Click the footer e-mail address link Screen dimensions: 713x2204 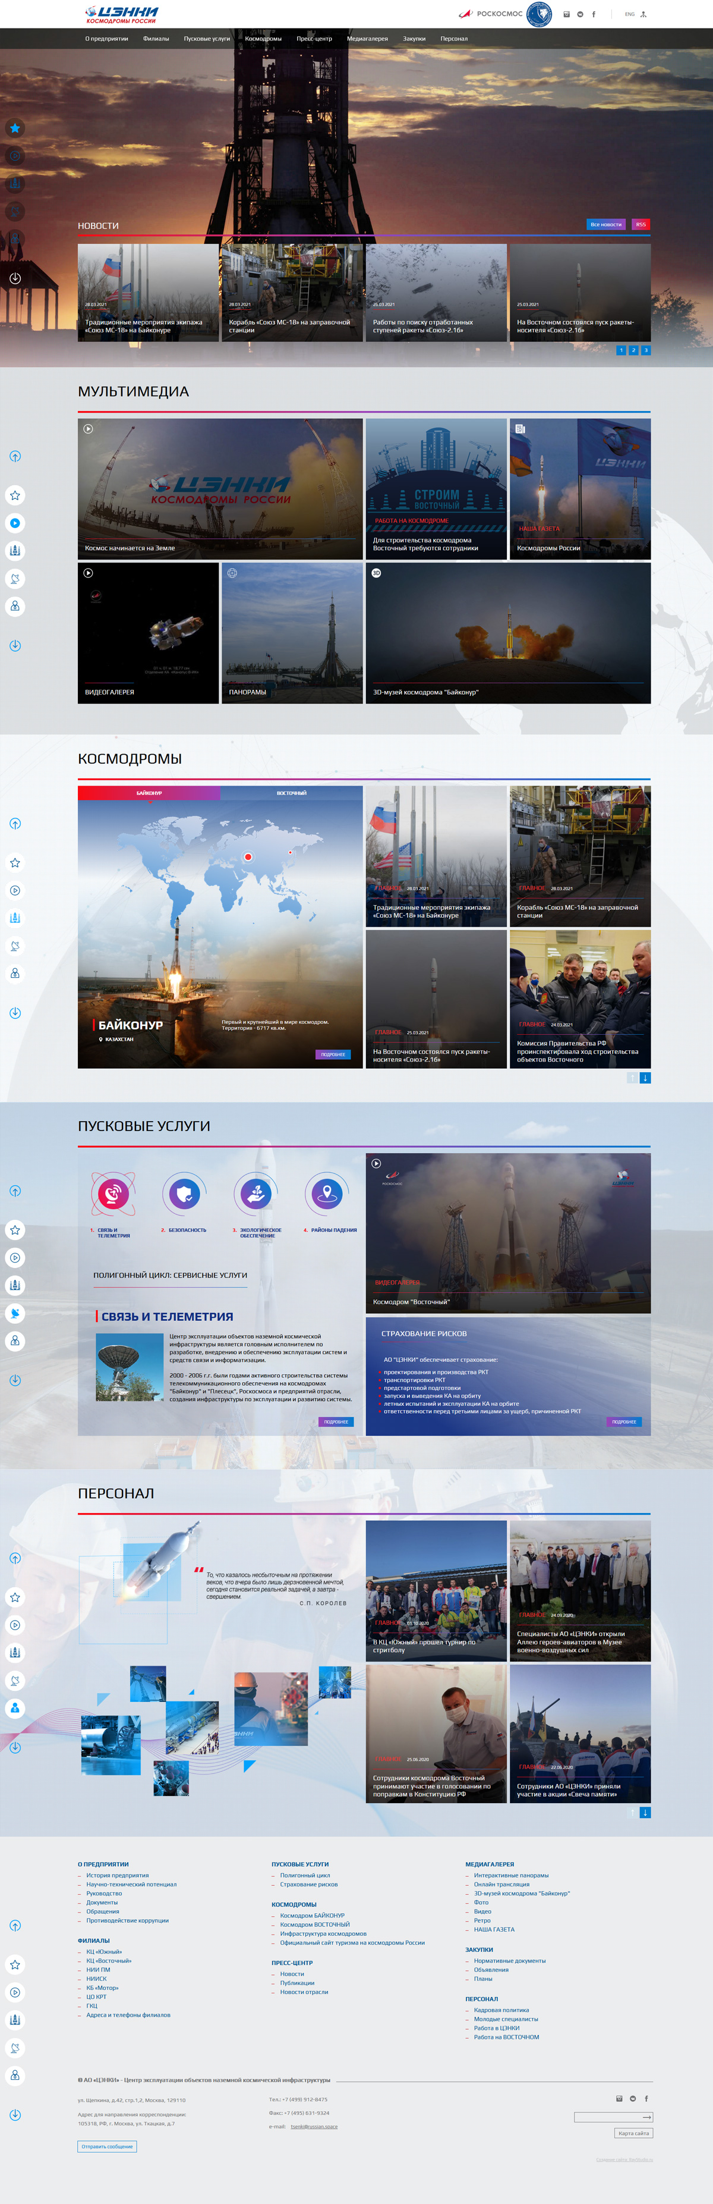click(314, 2126)
